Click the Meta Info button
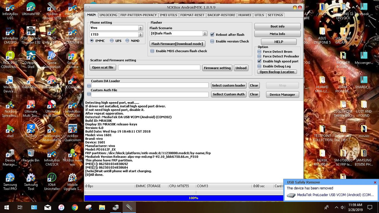This screenshot has width=379, height=213. point(277,34)
